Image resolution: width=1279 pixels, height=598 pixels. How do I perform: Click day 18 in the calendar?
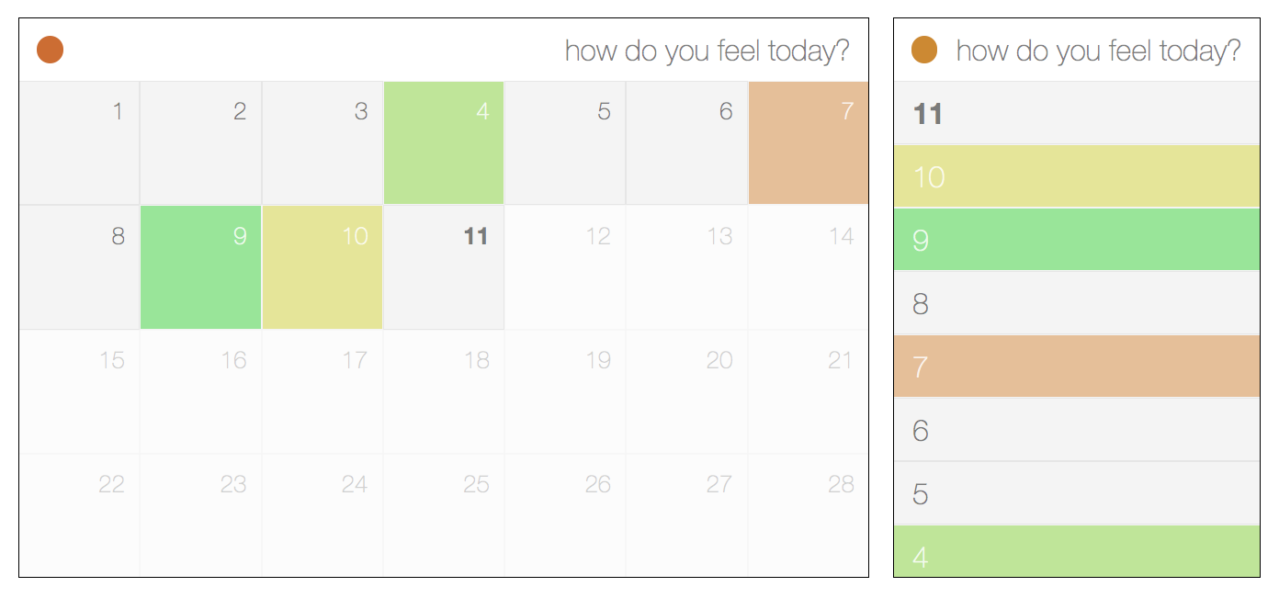click(444, 391)
